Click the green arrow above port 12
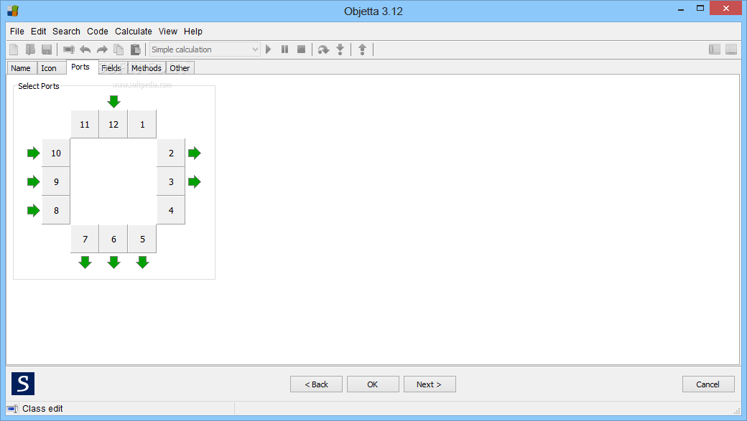Viewport: 747px width, 421px height. coord(114,101)
